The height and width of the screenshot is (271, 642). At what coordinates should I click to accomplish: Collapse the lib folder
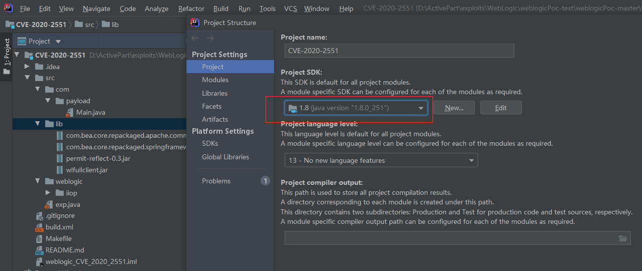[x=37, y=124]
